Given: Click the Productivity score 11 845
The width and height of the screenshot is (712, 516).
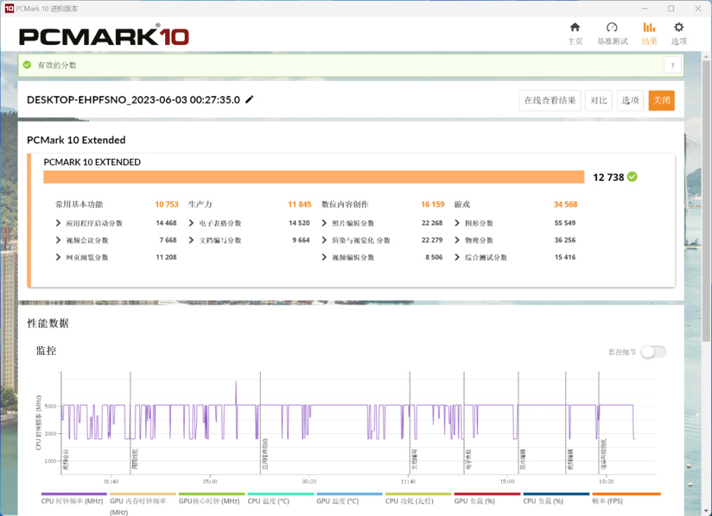Looking at the screenshot, I should point(299,205).
